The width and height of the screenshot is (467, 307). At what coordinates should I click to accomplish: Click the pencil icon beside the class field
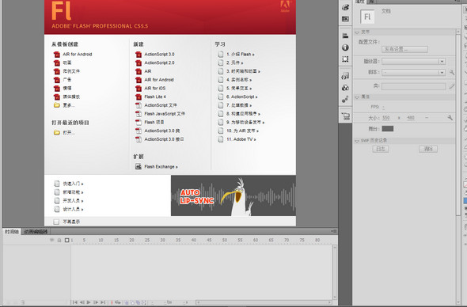coord(452,86)
